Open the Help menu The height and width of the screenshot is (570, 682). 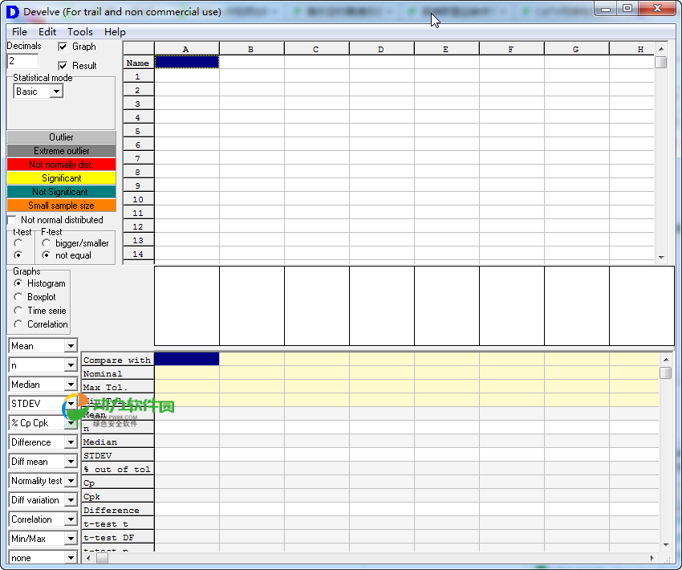tap(115, 32)
